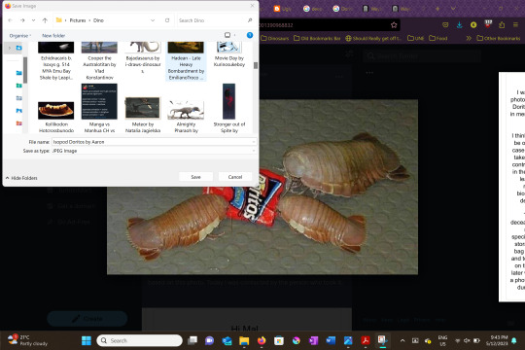Refresh the Dino folder view
The image size is (525, 350).
coord(167,20)
